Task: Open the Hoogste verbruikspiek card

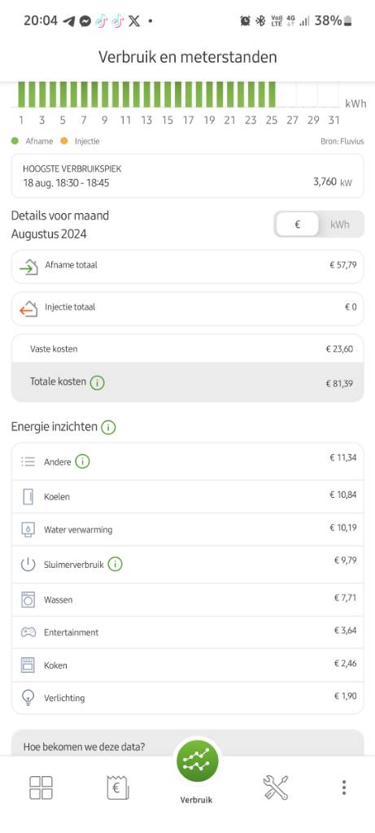Action: click(187, 176)
